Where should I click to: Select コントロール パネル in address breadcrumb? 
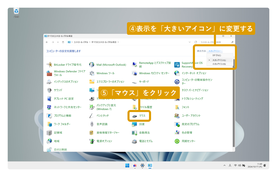[x=81, y=42]
